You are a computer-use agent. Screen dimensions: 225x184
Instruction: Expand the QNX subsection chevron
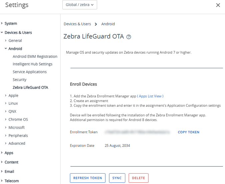[x=6, y=111]
